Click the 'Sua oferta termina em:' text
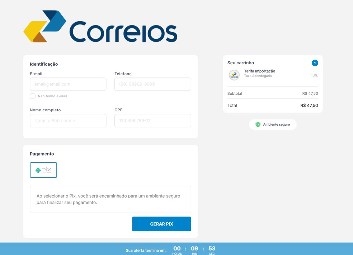This screenshot has height=255, width=353. [x=146, y=250]
